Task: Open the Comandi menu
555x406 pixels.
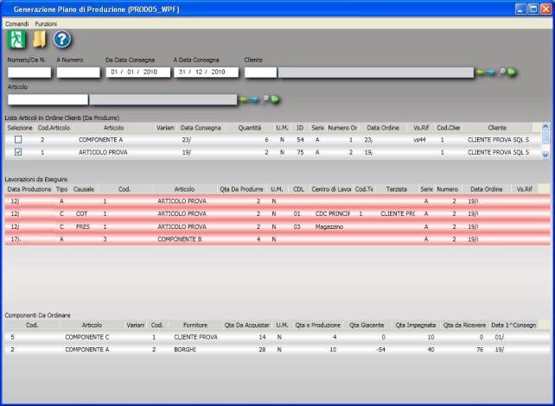Action: click(x=16, y=23)
